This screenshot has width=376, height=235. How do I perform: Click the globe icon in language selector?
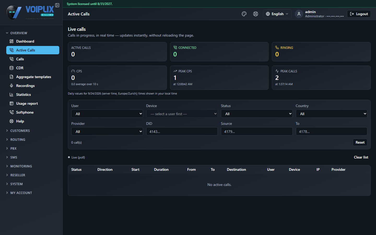268,14
